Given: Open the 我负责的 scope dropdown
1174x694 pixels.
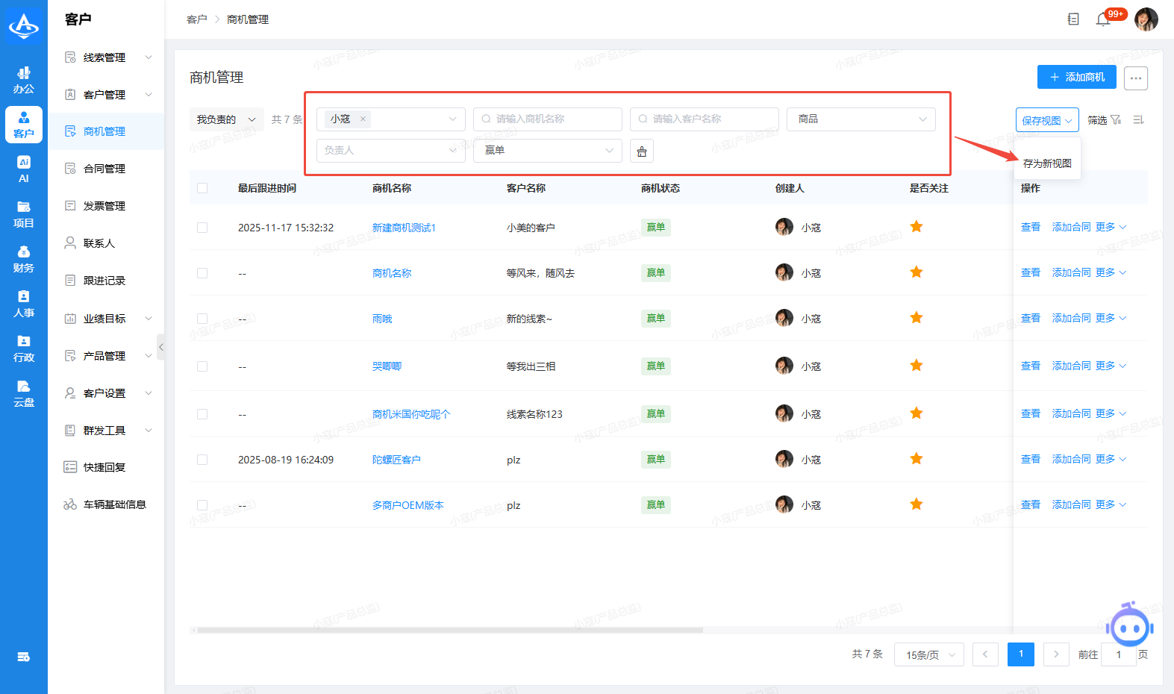Looking at the screenshot, I should coord(226,119).
